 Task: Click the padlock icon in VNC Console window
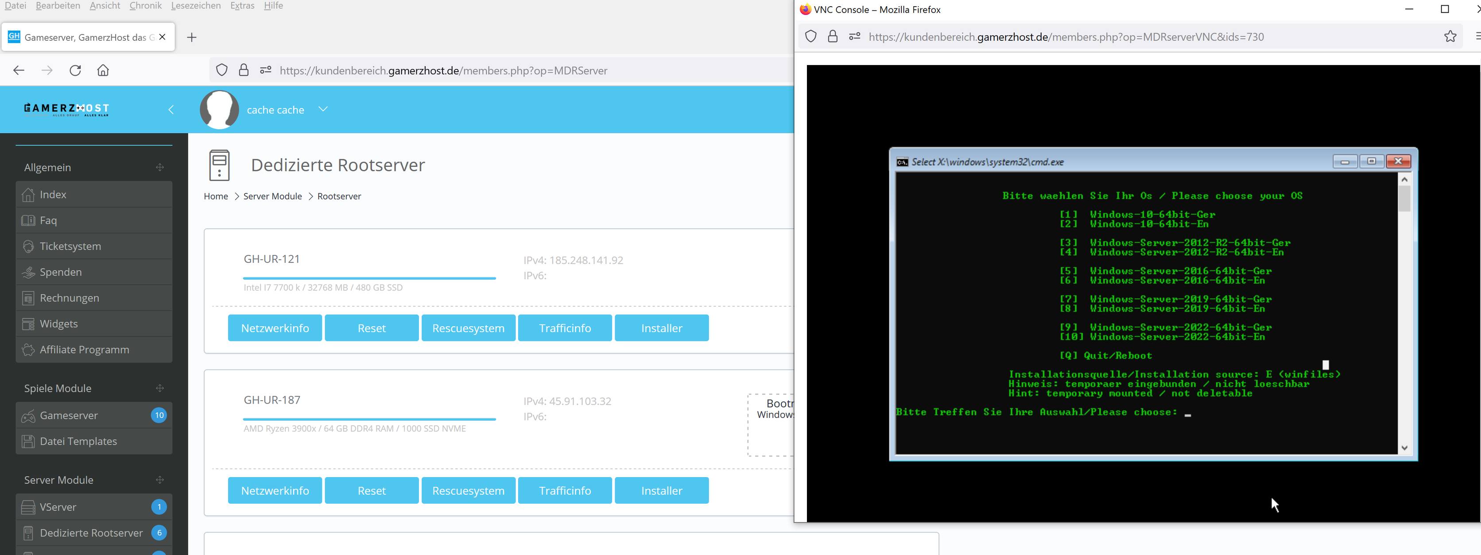coord(833,37)
